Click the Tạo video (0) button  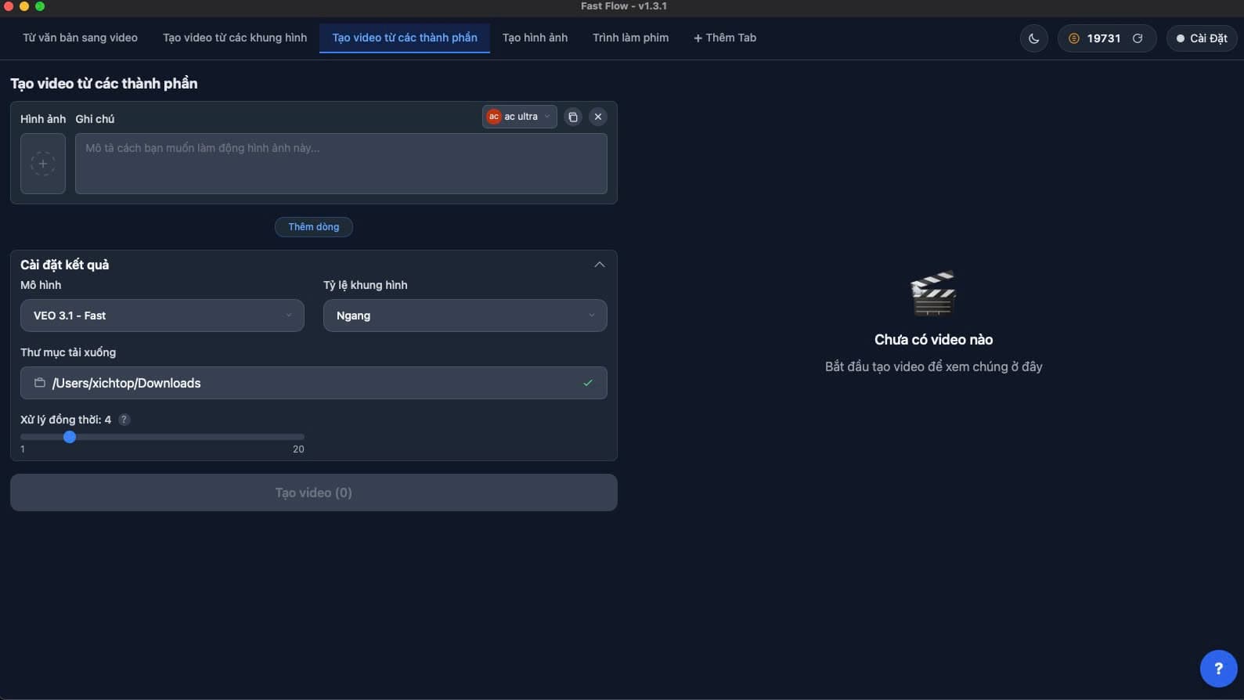tap(314, 493)
